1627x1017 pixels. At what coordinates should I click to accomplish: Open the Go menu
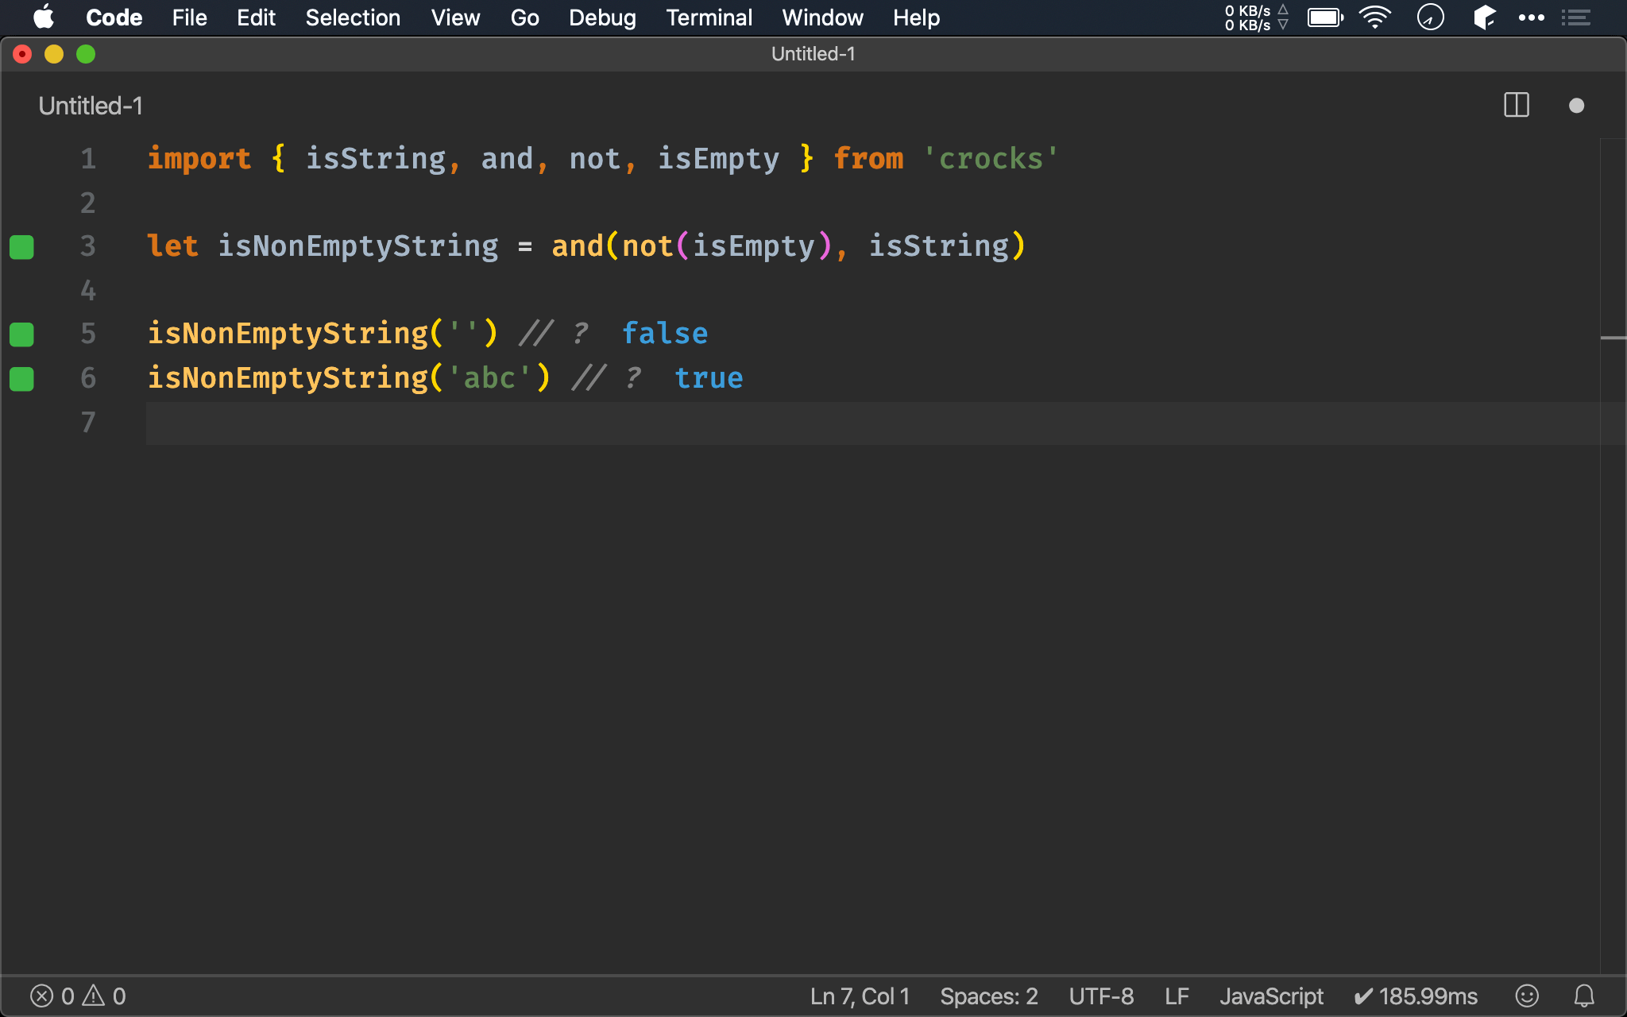tap(524, 17)
